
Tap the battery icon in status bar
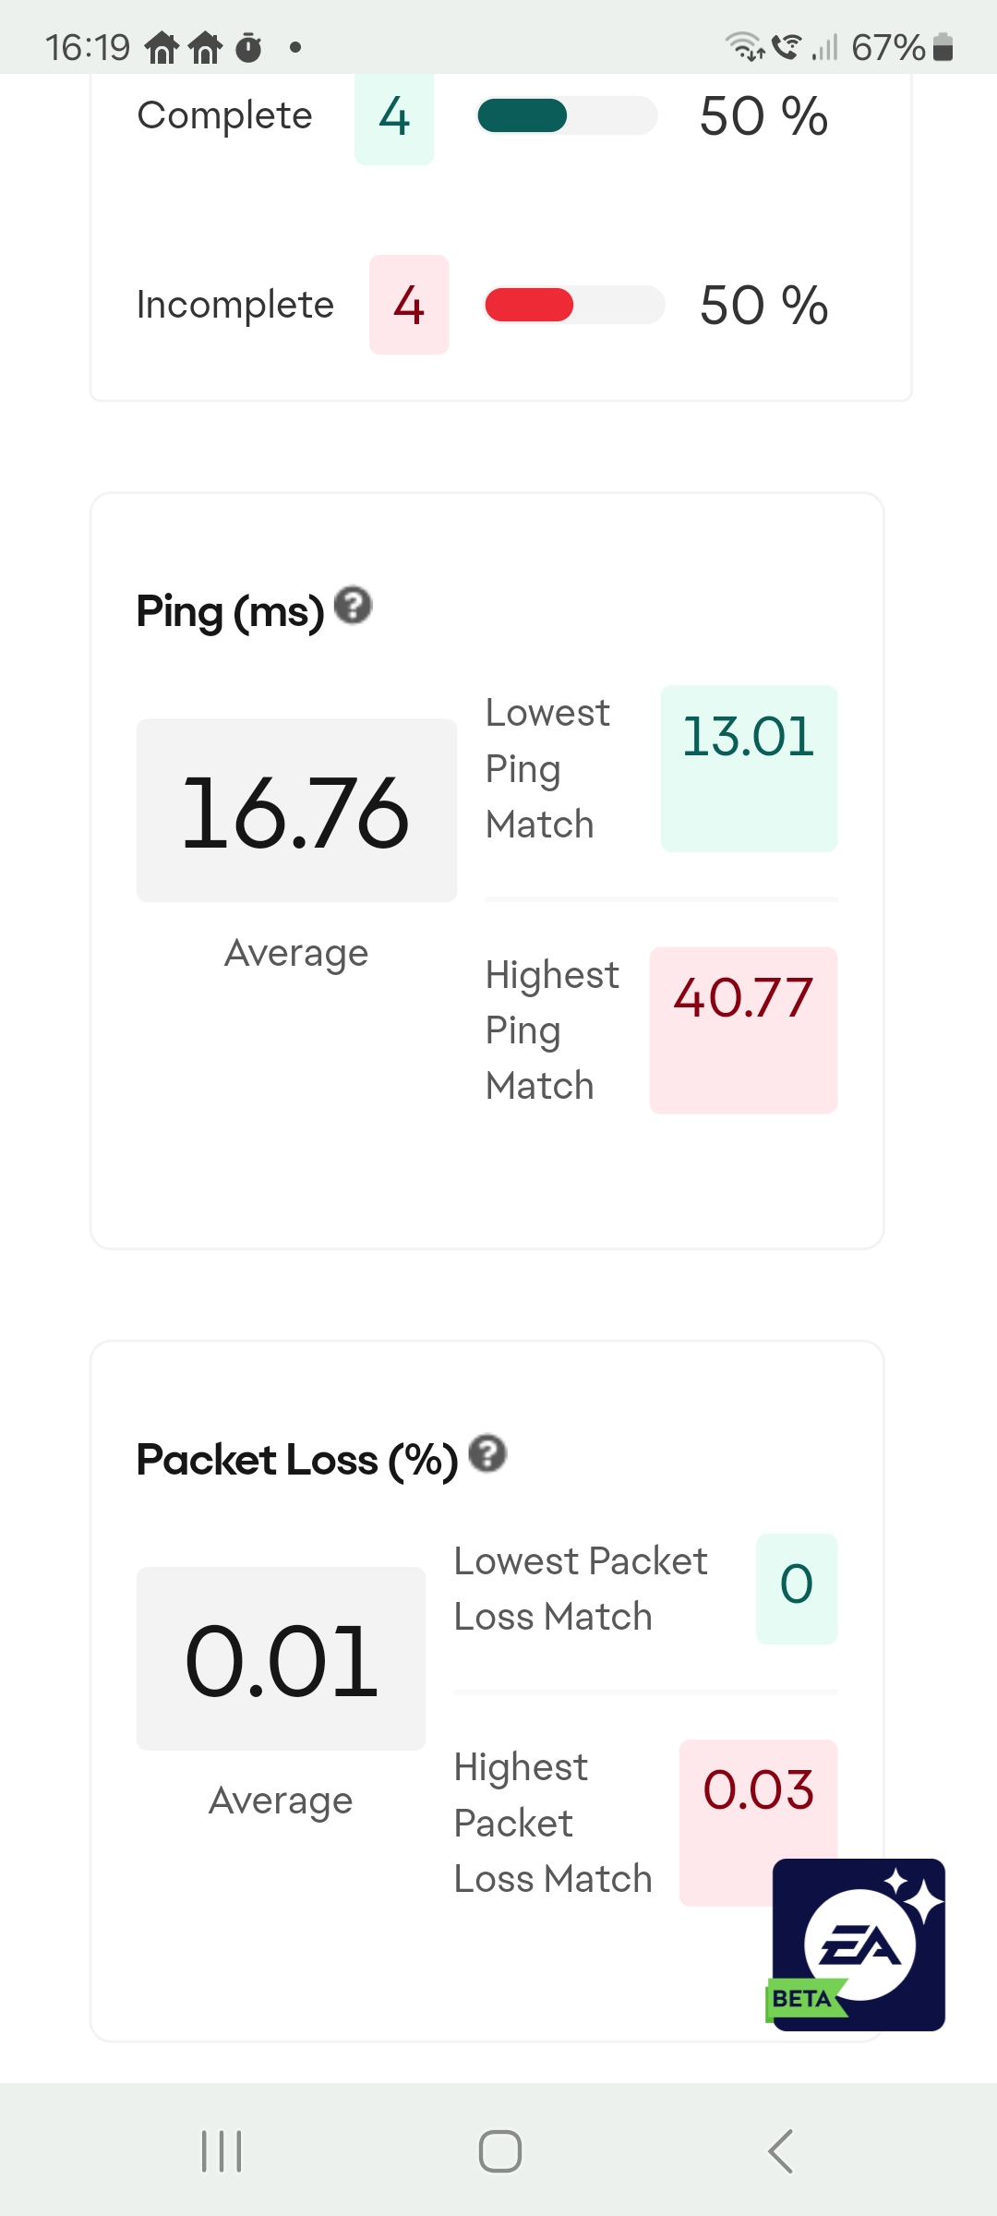click(x=943, y=46)
